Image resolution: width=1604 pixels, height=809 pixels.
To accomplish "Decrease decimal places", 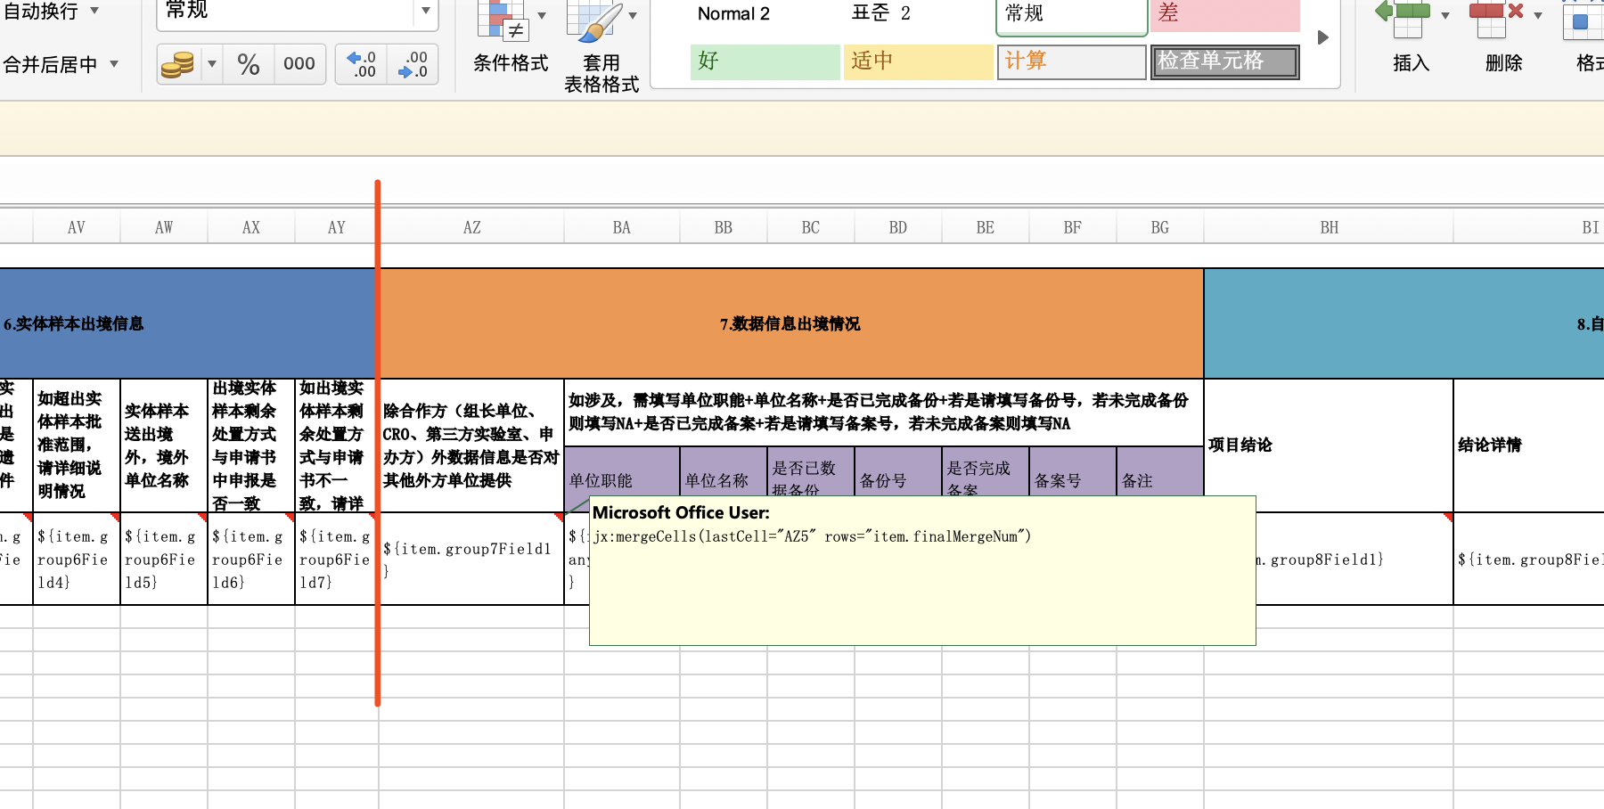I will pos(413,64).
